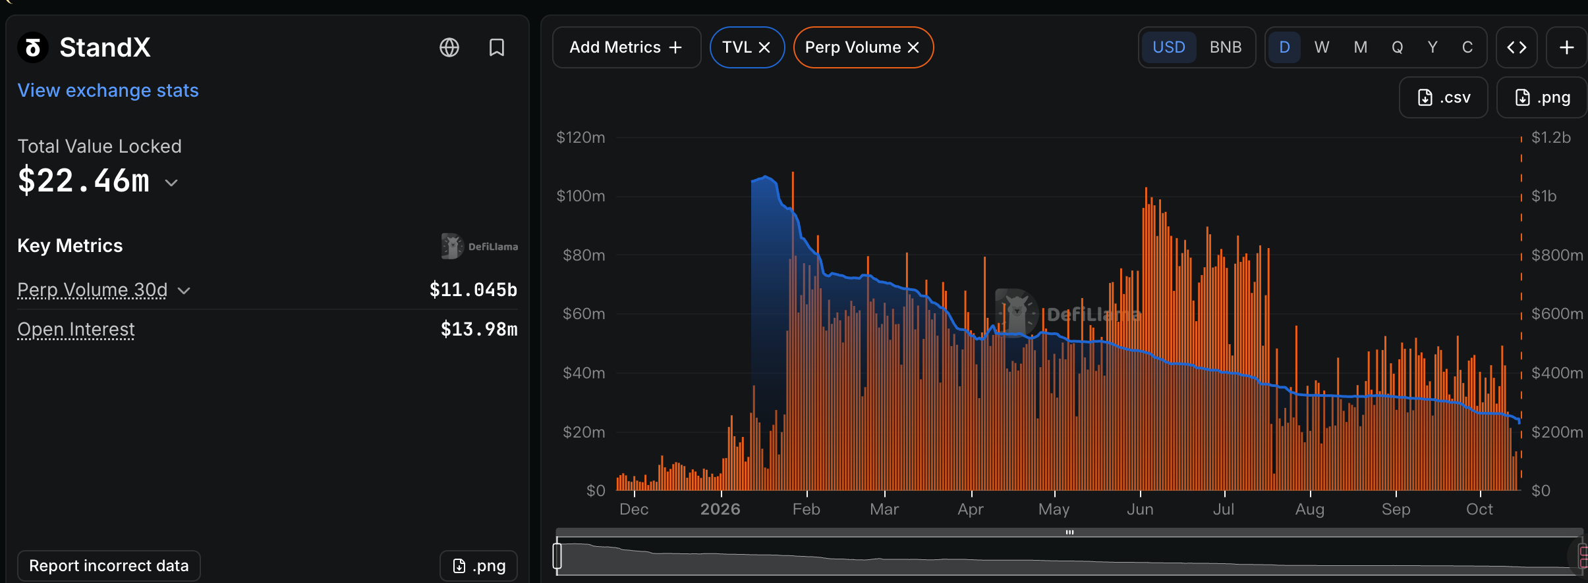
Task: Download chart as .png above the graph
Action: [x=1542, y=97]
